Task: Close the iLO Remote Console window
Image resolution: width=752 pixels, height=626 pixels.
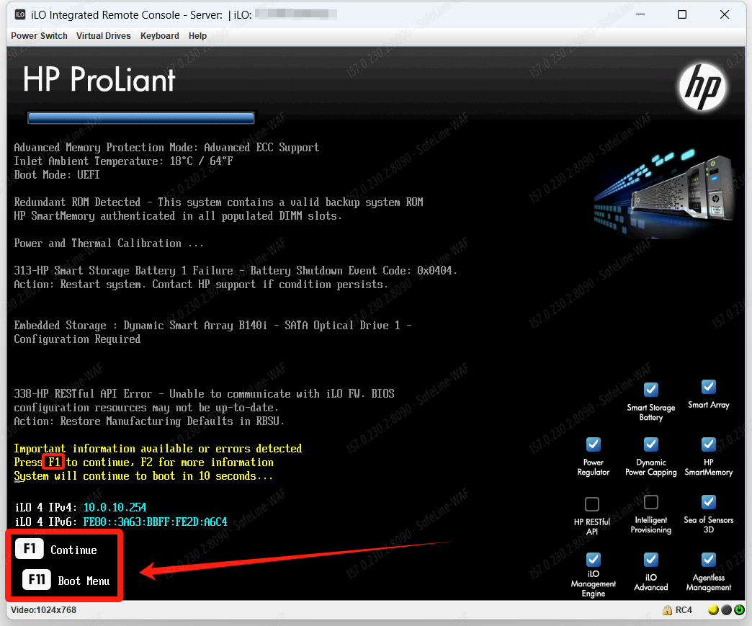Action: pyautogui.click(x=724, y=14)
